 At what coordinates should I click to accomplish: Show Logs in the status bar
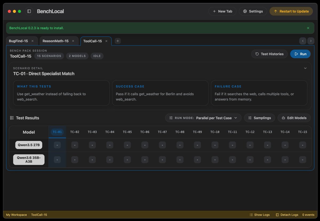[x=260, y=215]
